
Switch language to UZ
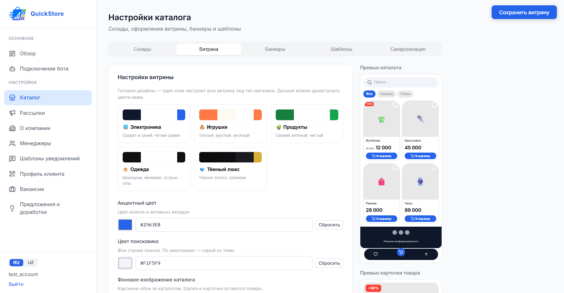tap(31, 263)
